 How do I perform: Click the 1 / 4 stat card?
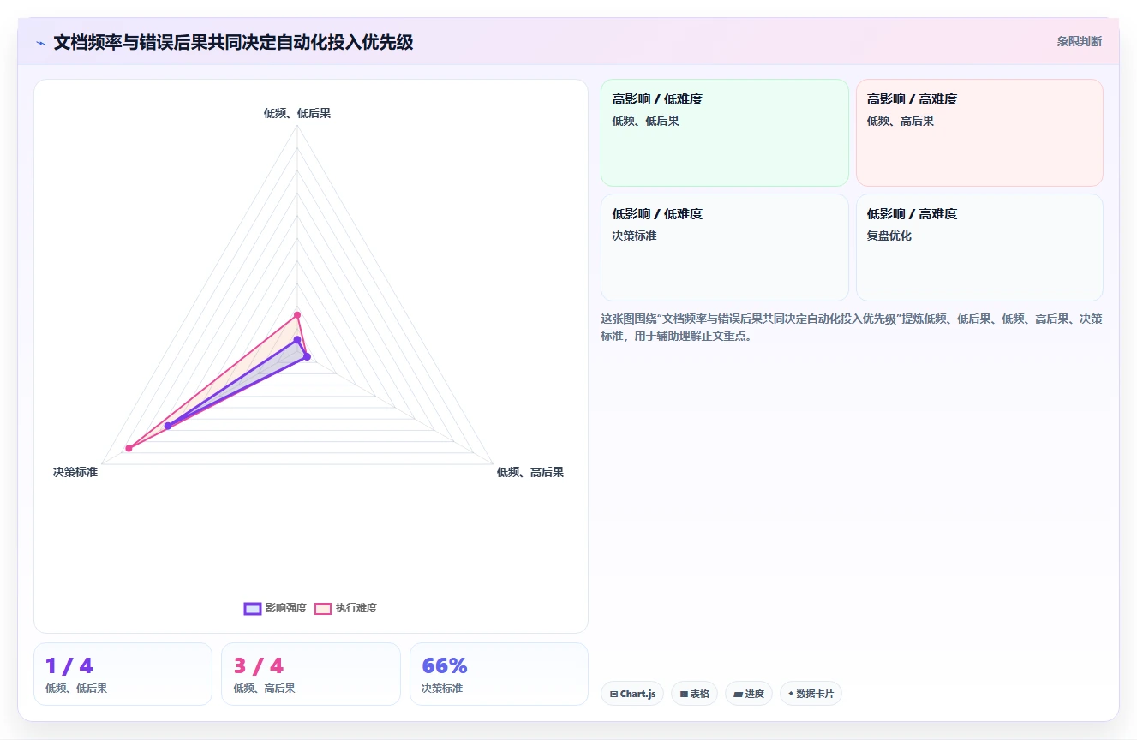coord(123,674)
